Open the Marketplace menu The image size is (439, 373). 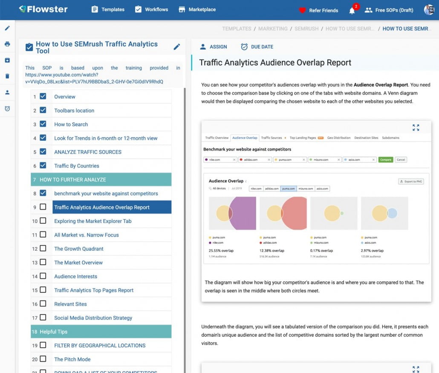pyautogui.click(x=202, y=9)
